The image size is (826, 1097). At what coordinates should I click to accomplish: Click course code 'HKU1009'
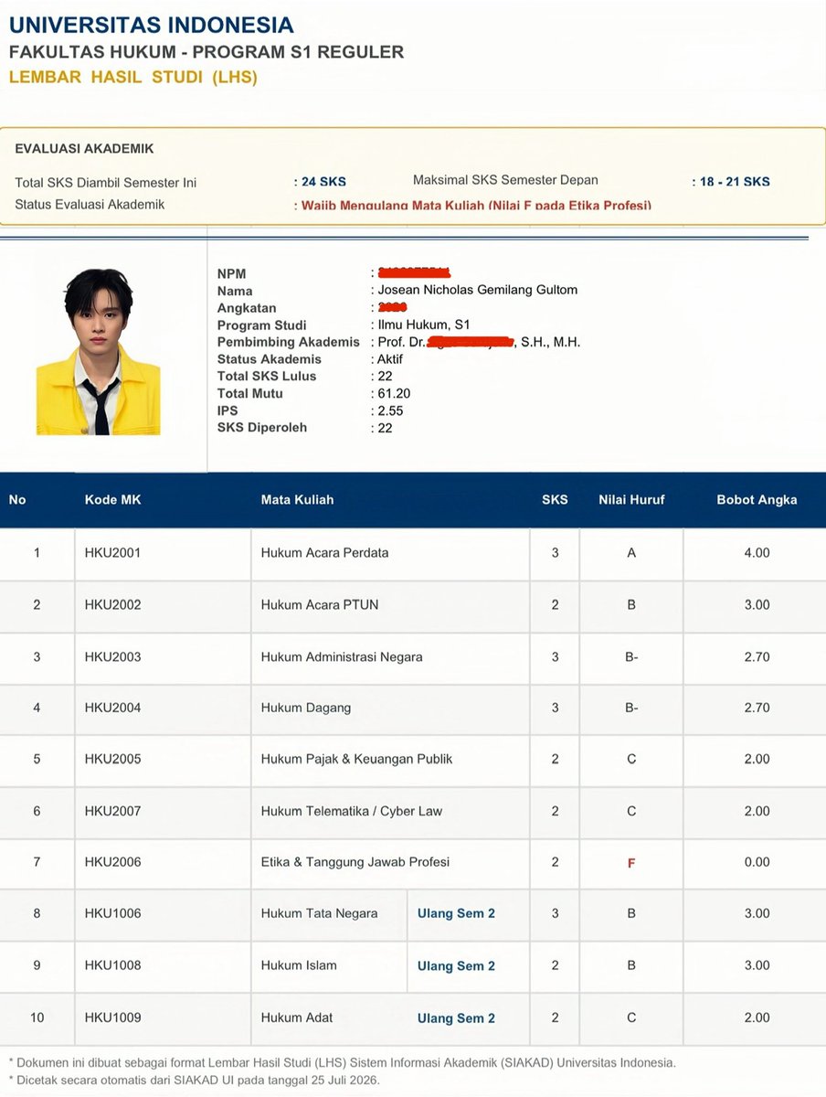[x=113, y=1017]
